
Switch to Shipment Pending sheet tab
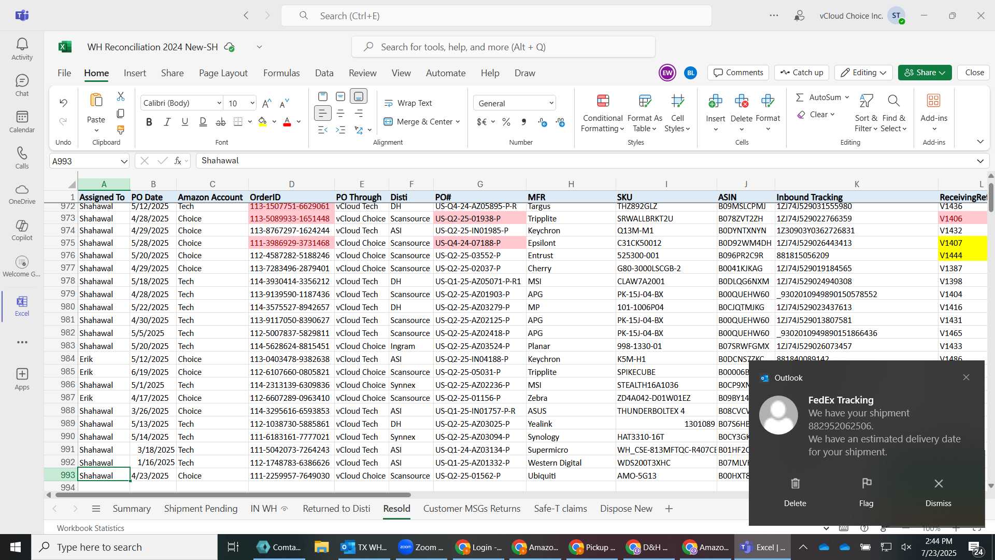pos(201,509)
